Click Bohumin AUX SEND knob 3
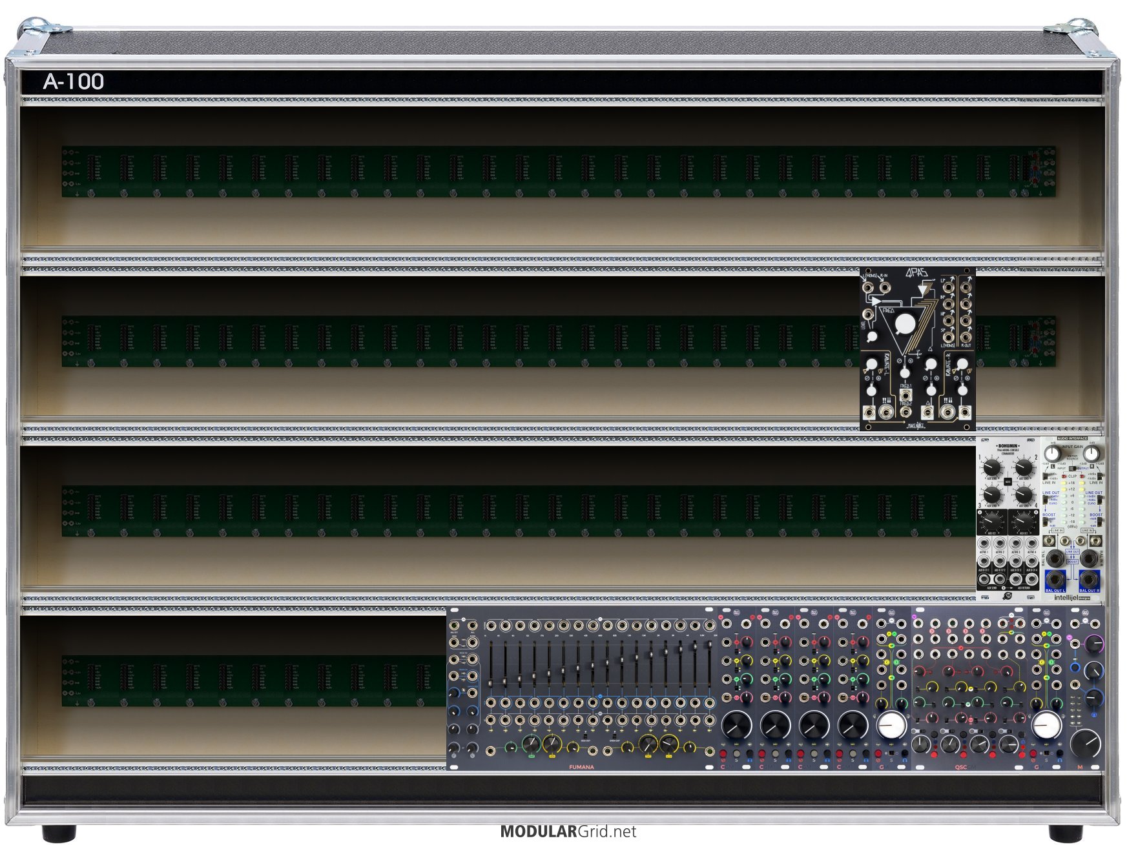This screenshot has height=845, width=1138. coord(992,496)
